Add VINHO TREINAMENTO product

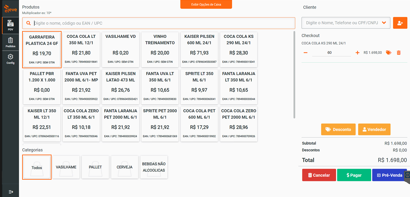tap(160, 49)
